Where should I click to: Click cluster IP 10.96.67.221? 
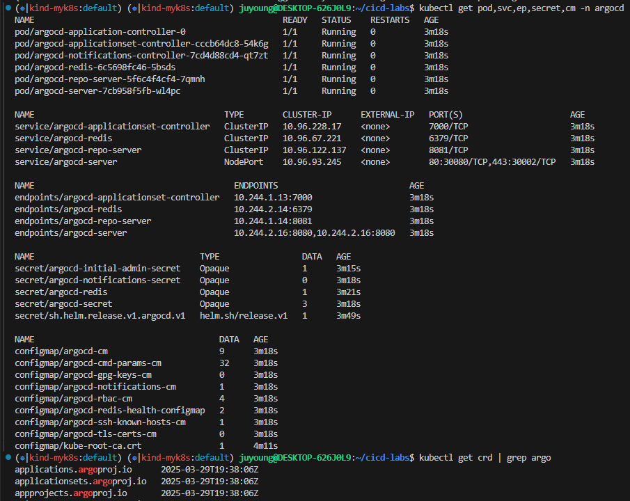point(312,138)
